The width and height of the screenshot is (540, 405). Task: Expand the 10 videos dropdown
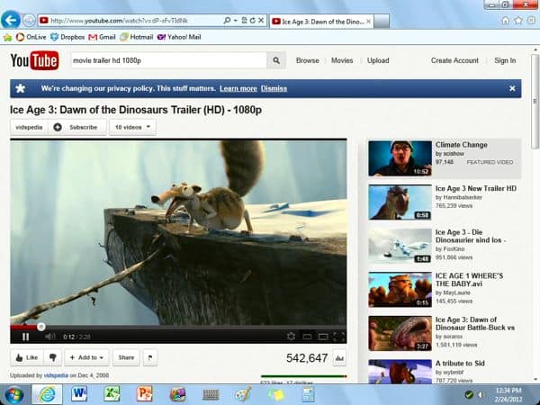point(132,127)
